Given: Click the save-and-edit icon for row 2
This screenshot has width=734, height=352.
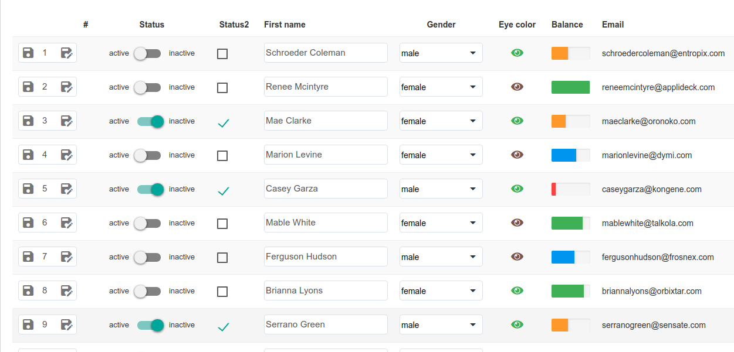Looking at the screenshot, I should coord(67,87).
